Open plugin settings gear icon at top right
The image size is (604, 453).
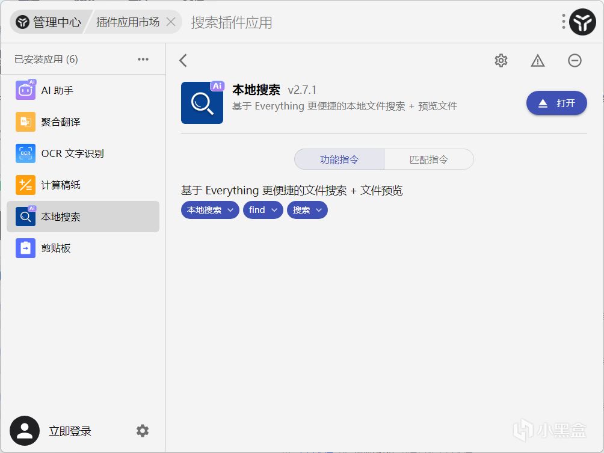click(x=501, y=61)
